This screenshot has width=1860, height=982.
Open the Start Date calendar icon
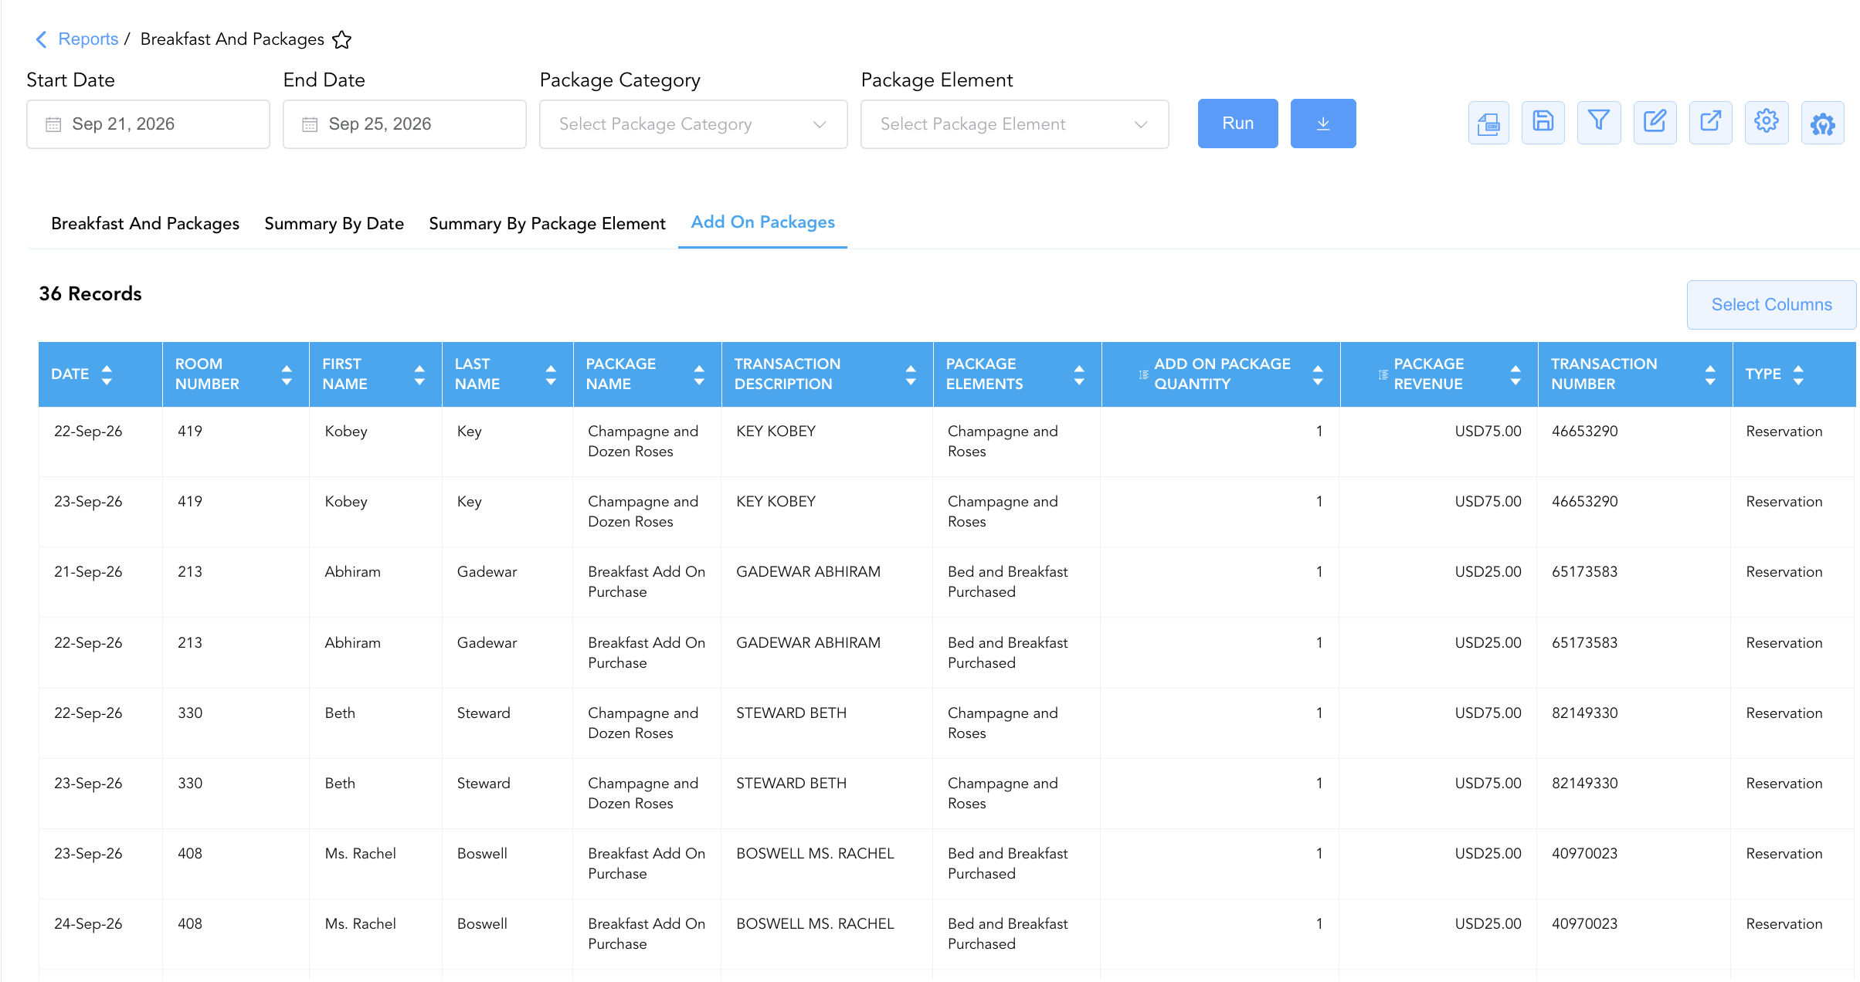[53, 124]
